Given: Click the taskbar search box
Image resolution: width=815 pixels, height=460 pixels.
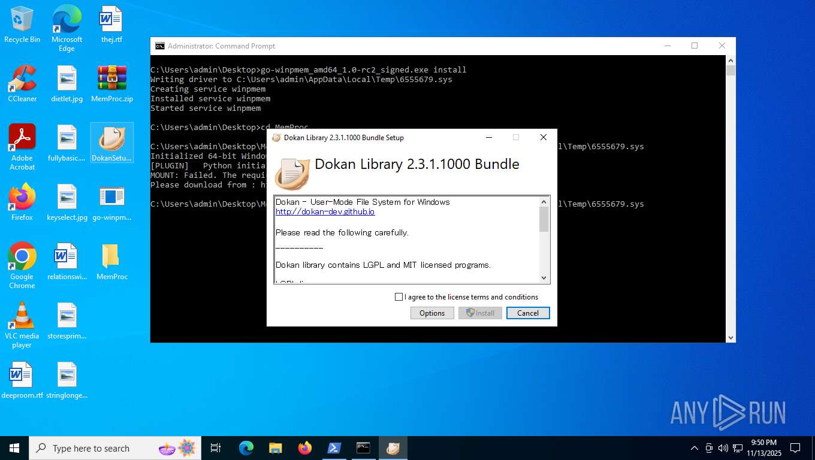Looking at the screenshot, I should click(x=114, y=448).
